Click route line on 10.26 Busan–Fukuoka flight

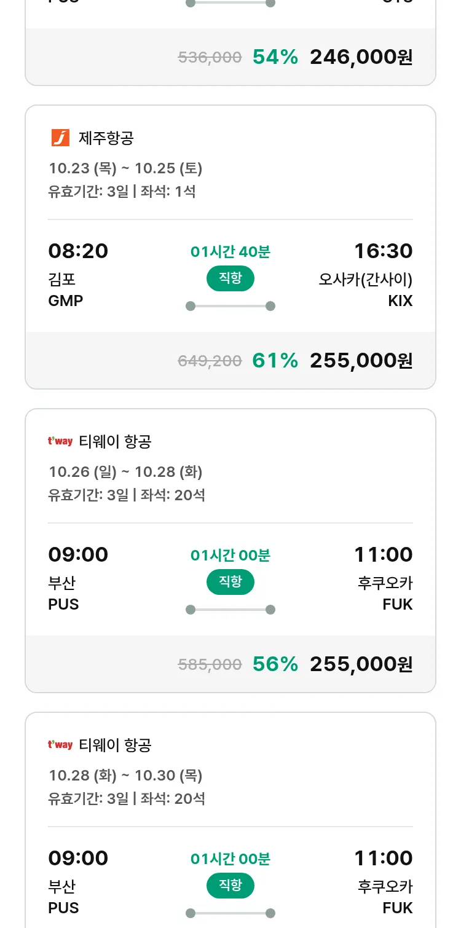coord(230,610)
